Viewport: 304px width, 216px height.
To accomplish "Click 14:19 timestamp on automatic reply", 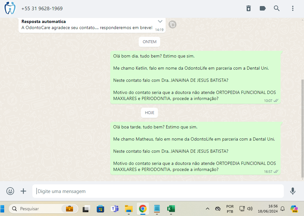I will [x=159, y=30].
